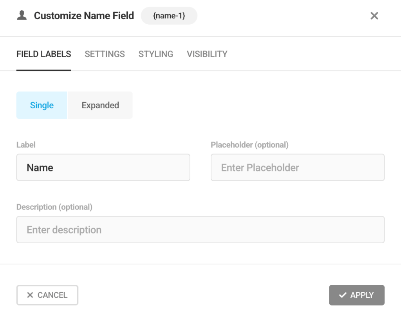Viewport: 401px width, 317px height.
Task: Click the user silhouette icon in header
Action: (22, 16)
